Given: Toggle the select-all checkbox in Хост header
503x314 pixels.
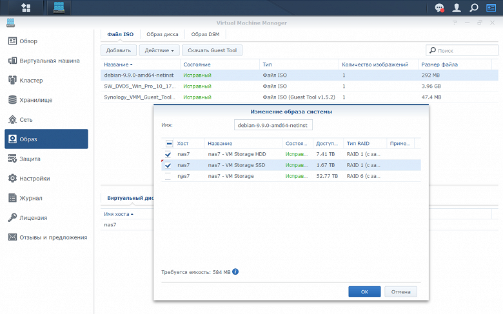Looking at the screenshot, I should (x=169, y=144).
